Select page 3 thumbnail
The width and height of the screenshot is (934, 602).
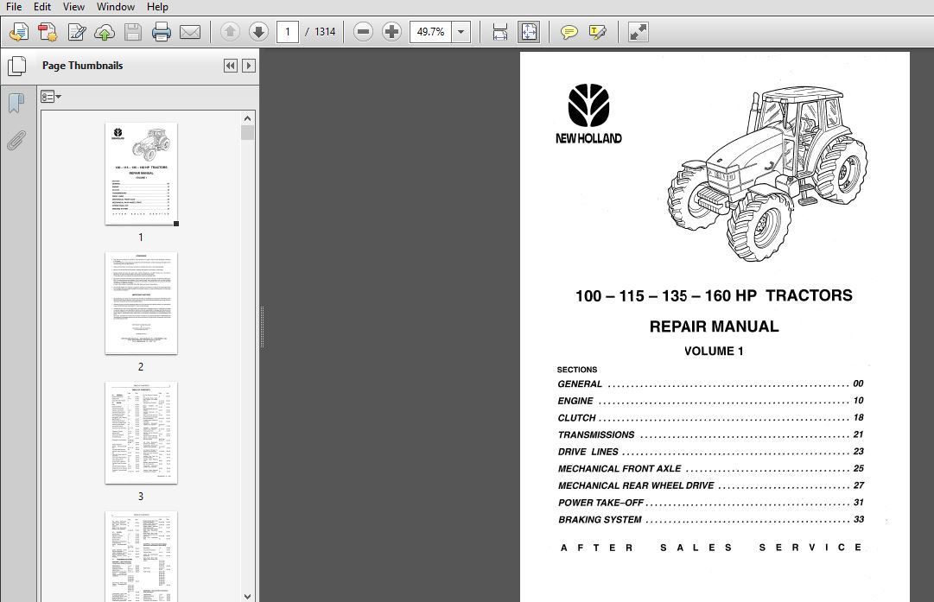141,433
